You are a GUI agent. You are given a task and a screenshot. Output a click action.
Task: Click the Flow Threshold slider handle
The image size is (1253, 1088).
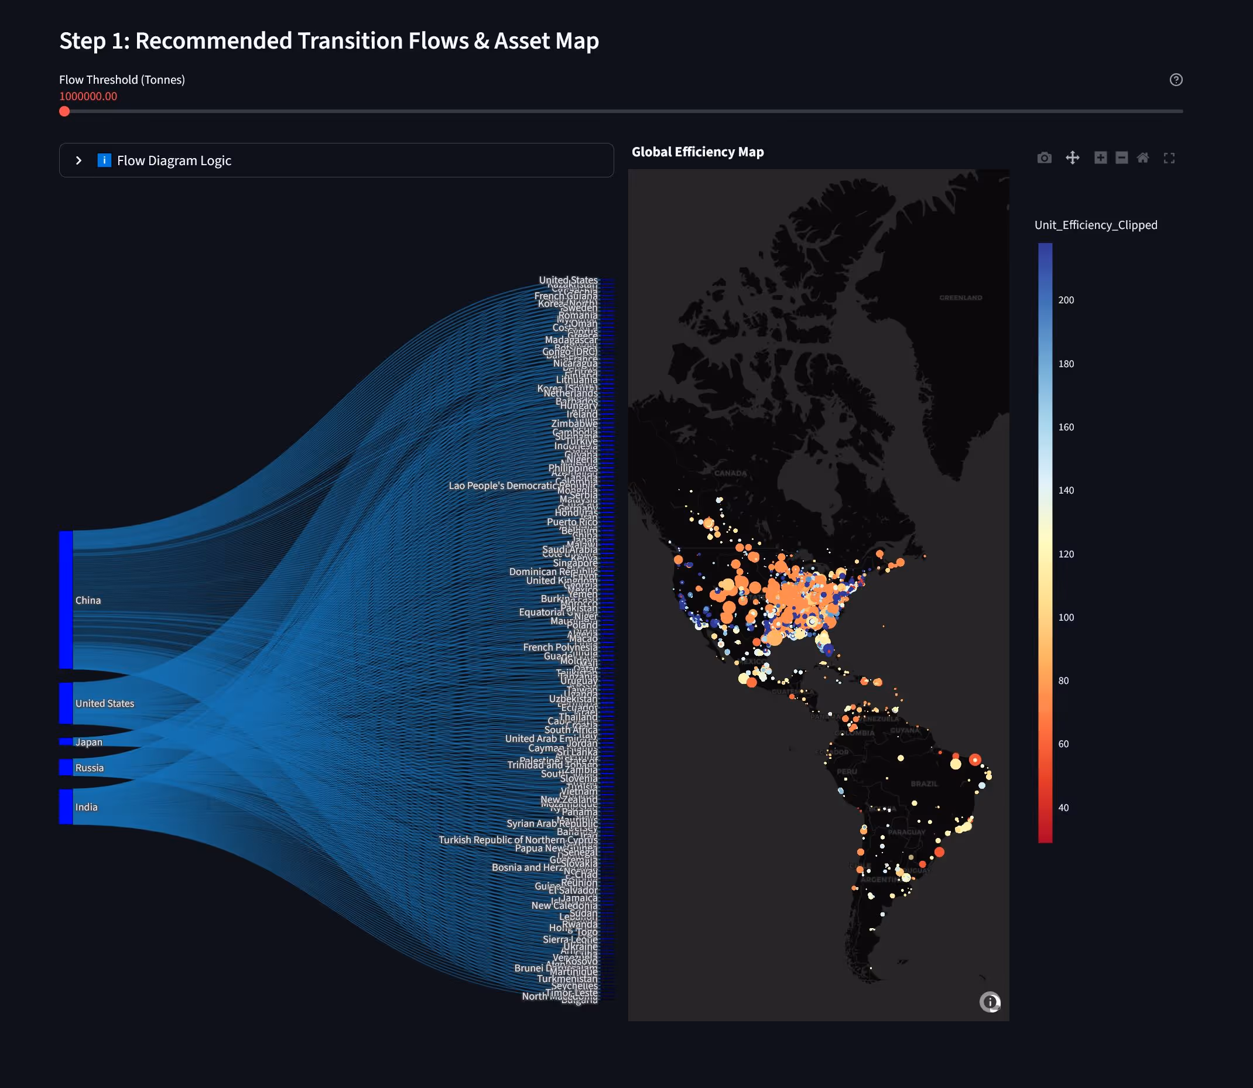coord(64,111)
